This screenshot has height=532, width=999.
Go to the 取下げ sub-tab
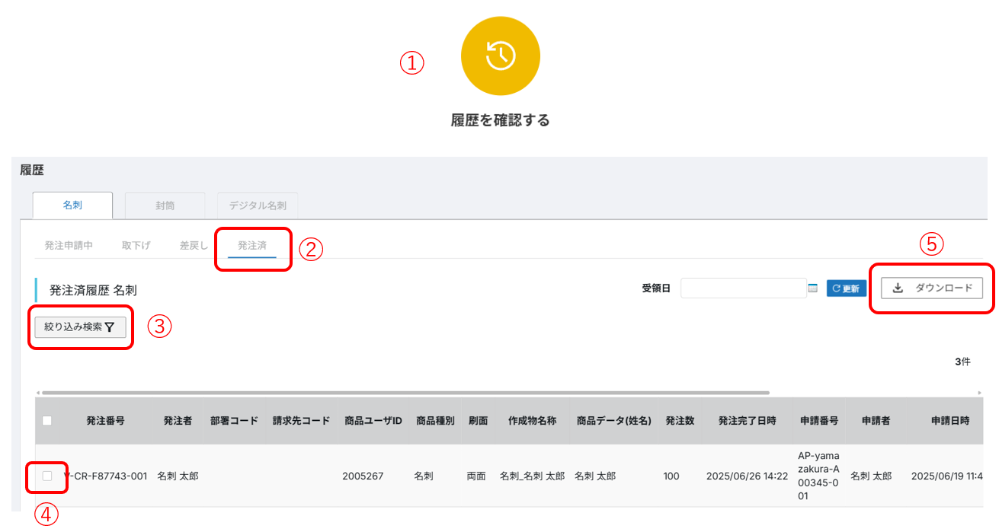(136, 246)
